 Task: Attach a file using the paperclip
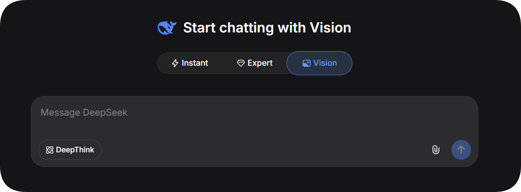(x=436, y=150)
